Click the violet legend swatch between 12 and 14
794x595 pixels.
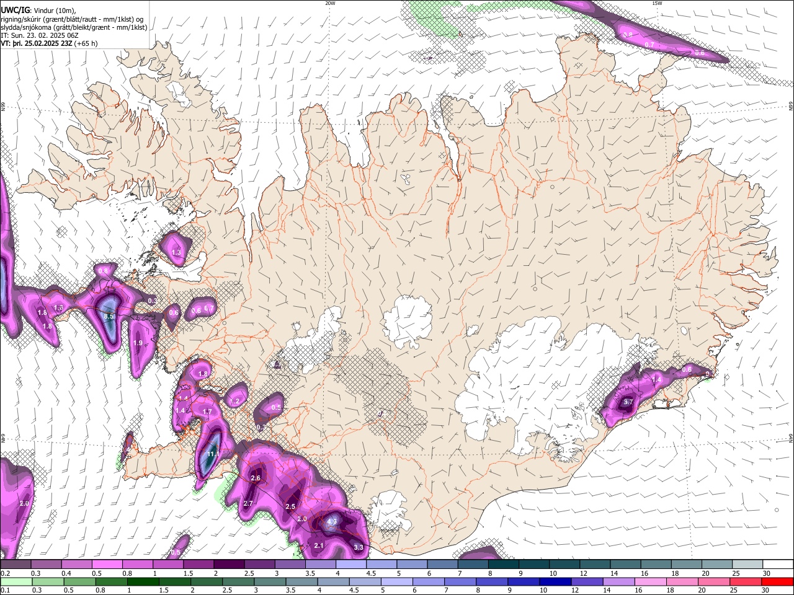pyautogui.click(x=586, y=581)
